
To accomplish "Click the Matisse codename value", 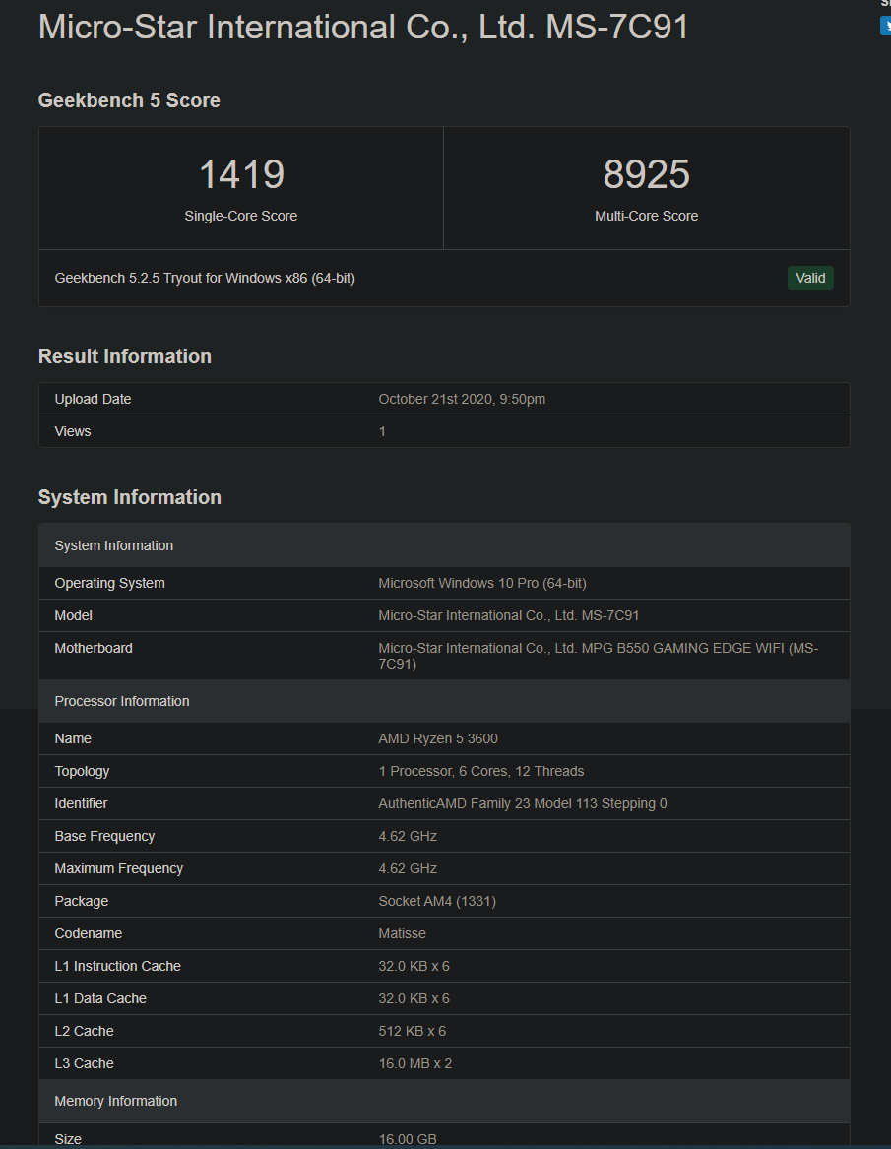I will pyautogui.click(x=403, y=933).
